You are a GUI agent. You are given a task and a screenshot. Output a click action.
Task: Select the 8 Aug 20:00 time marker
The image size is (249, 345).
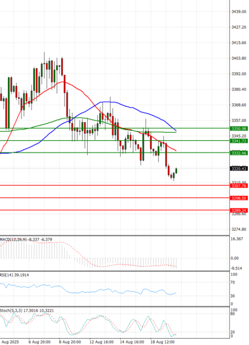70,342
